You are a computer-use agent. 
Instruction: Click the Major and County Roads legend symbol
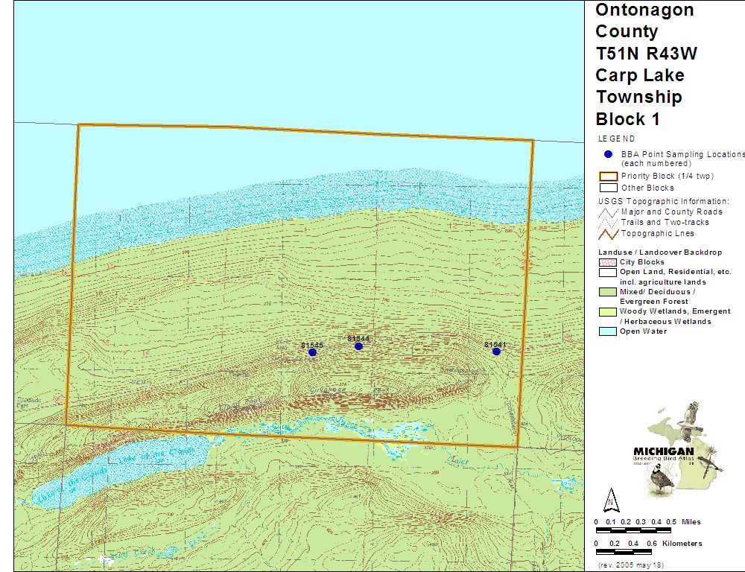pos(608,212)
